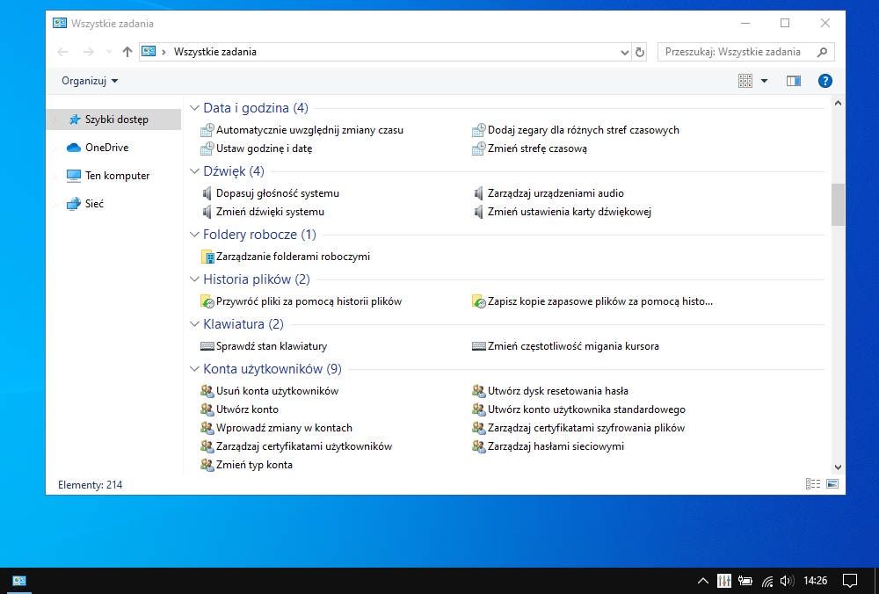Click the folder icon for Zarządzanie folderami roboczymi
The height and width of the screenshot is (594, 879).
click(x=207, y=257)
